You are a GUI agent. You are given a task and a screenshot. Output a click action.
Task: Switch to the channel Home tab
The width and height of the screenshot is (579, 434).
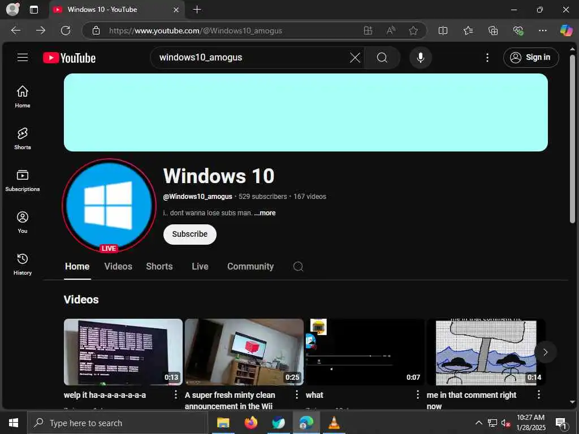tap(77, 267)
